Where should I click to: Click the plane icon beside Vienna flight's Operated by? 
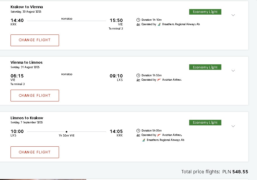coord(138,80)
